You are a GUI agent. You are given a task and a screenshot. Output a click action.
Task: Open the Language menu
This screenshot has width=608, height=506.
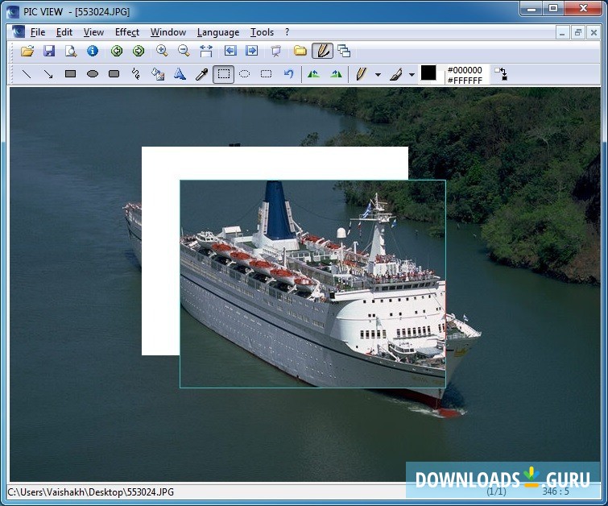(217, 32)
